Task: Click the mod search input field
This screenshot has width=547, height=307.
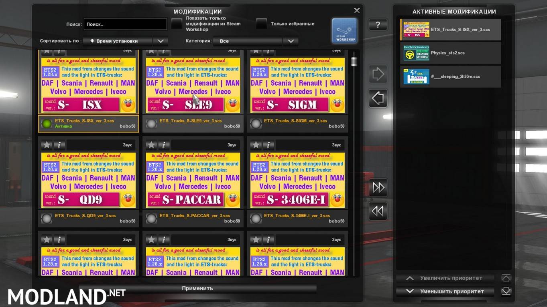Action: (125, 24)
